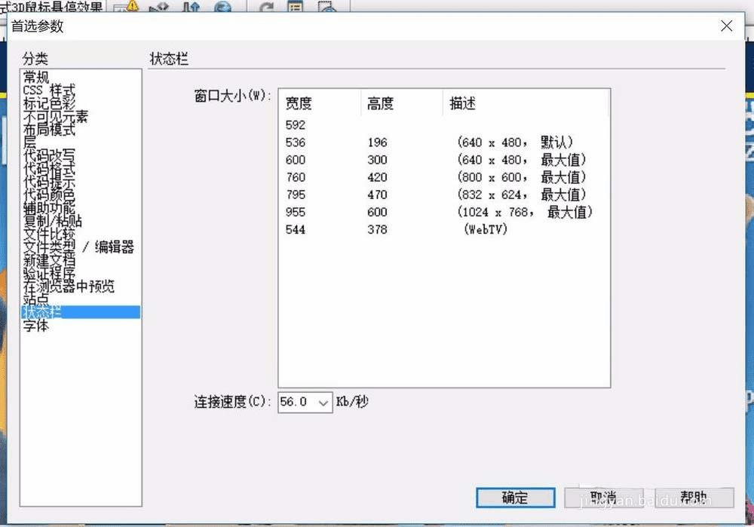Click highlighted 状态栏 category

pyautogui.click(x=81, y=312)
